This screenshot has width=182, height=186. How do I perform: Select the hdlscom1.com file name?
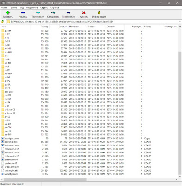(x=12, y=146)
